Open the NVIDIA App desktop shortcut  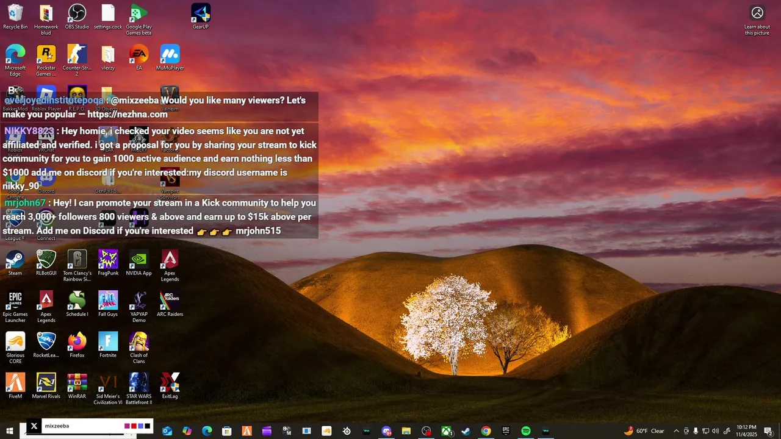click(139, 262)
